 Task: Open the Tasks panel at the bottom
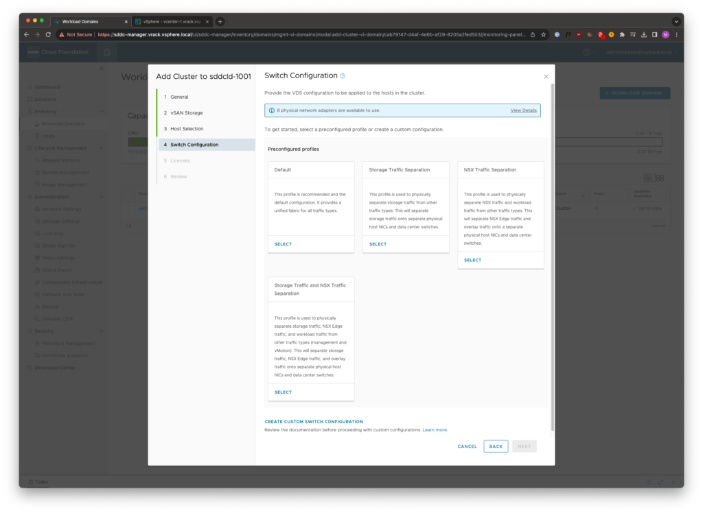[38, 482]
